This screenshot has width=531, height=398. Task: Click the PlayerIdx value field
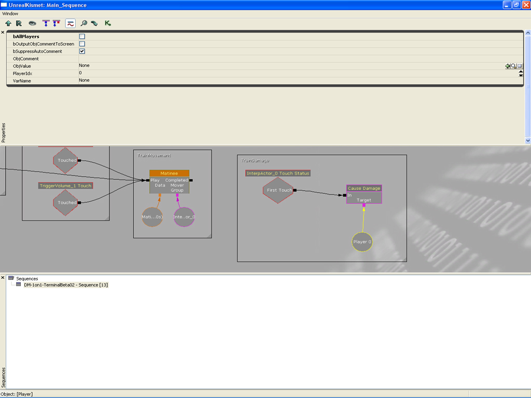click(x=298, y=73)
